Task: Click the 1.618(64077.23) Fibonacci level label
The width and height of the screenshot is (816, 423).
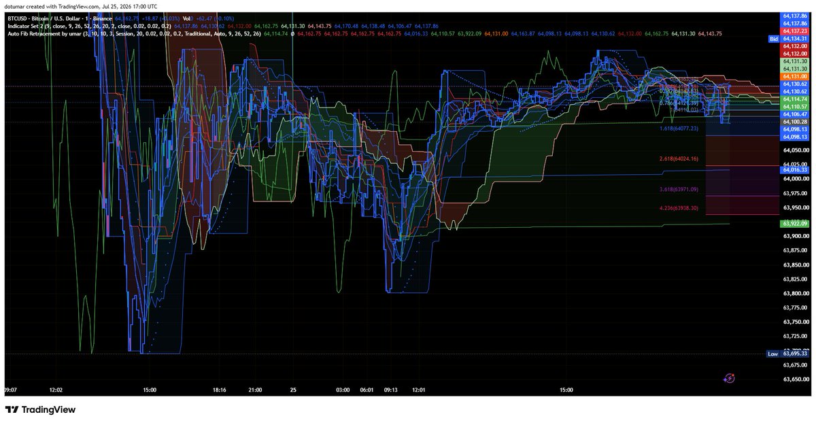Action: (680, 128)
